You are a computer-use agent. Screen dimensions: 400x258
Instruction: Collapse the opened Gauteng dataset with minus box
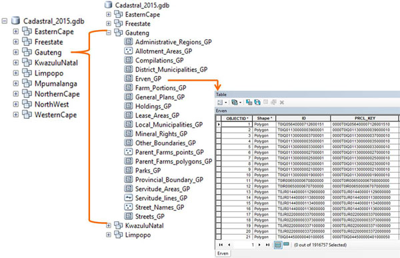pyautogui.click(x=109, y=33)
